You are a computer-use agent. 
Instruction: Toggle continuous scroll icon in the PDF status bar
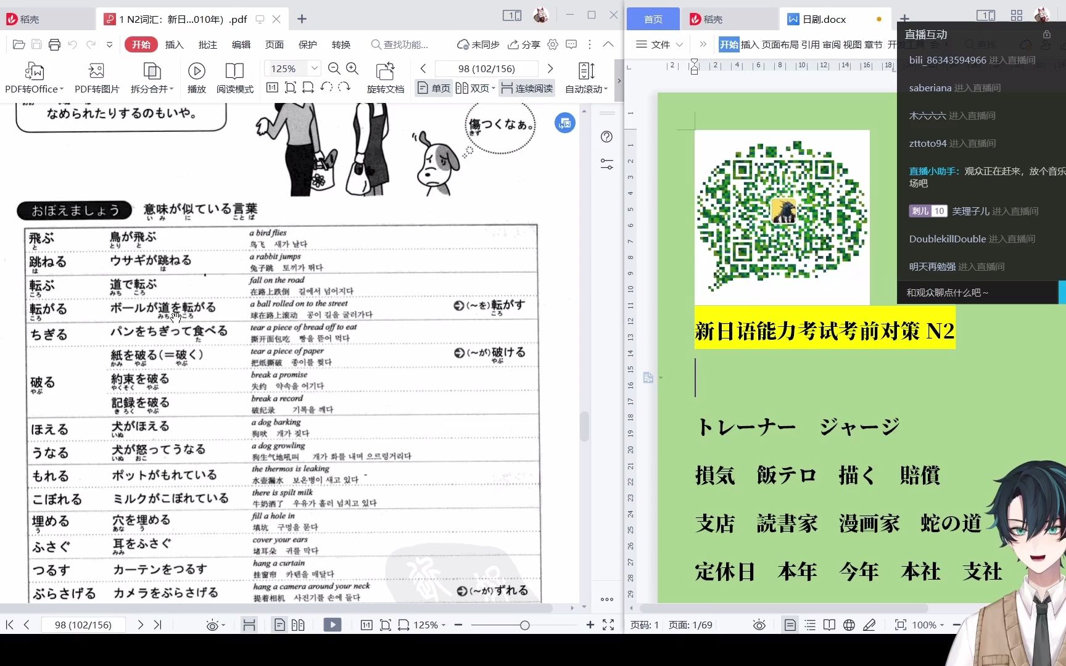(x=249, y=625)
